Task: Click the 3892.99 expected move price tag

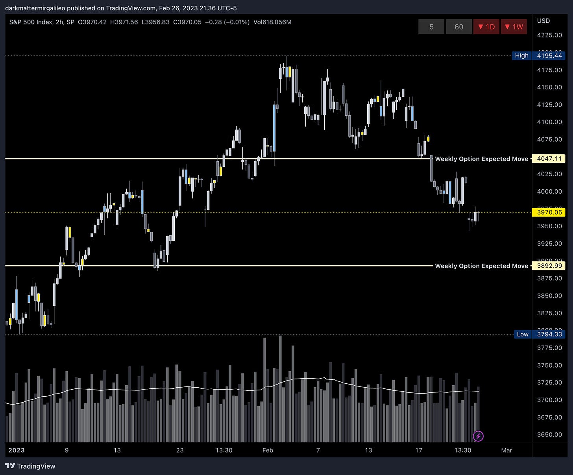Action: [x=549, y=266]
